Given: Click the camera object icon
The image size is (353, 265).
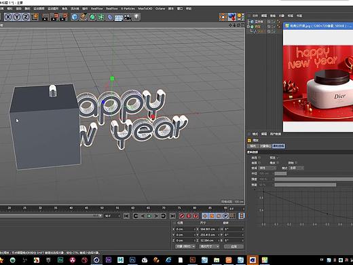Looking at the screenshot, I should click(128, 17).
